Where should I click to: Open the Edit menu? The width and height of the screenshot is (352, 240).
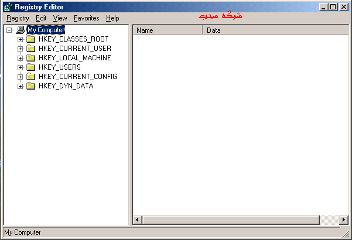[41, 18]
